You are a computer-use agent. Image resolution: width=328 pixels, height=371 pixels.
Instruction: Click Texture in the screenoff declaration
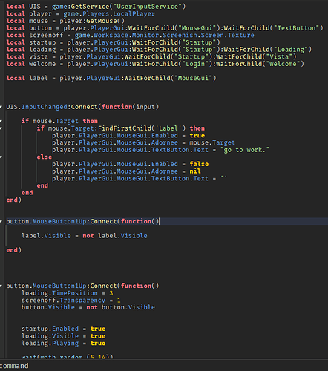[x=241, y=35]
